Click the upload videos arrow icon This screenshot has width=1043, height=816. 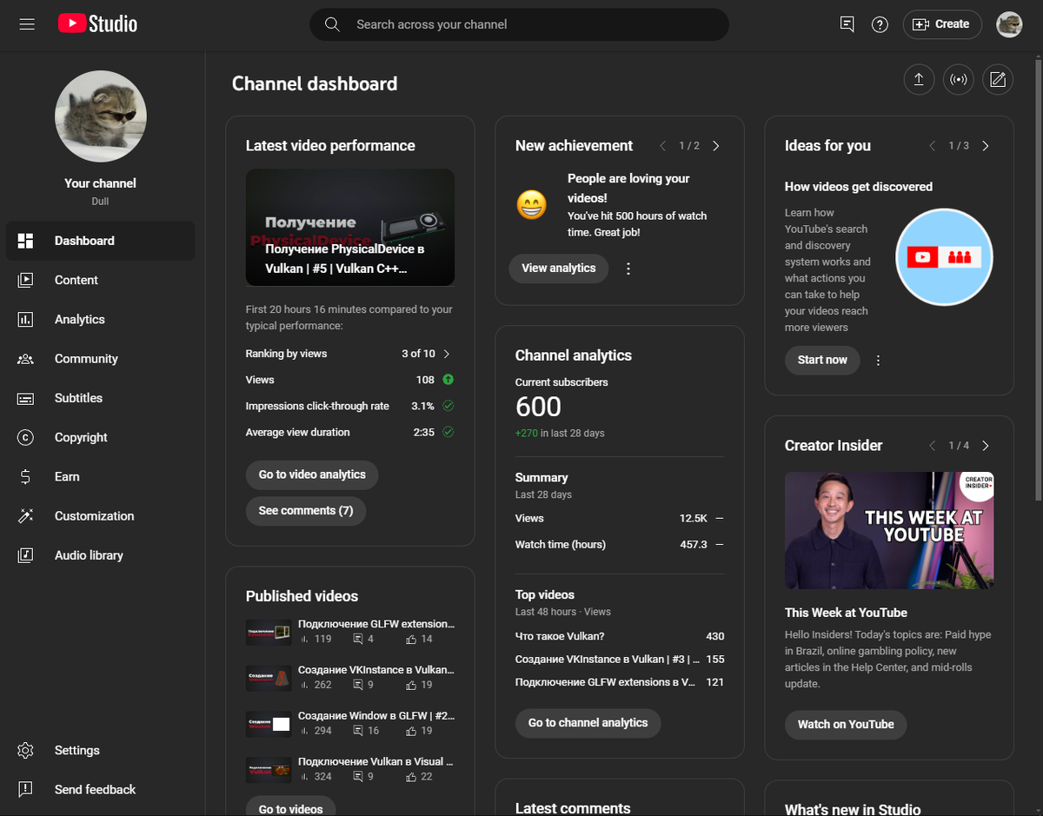coord(919,80)
